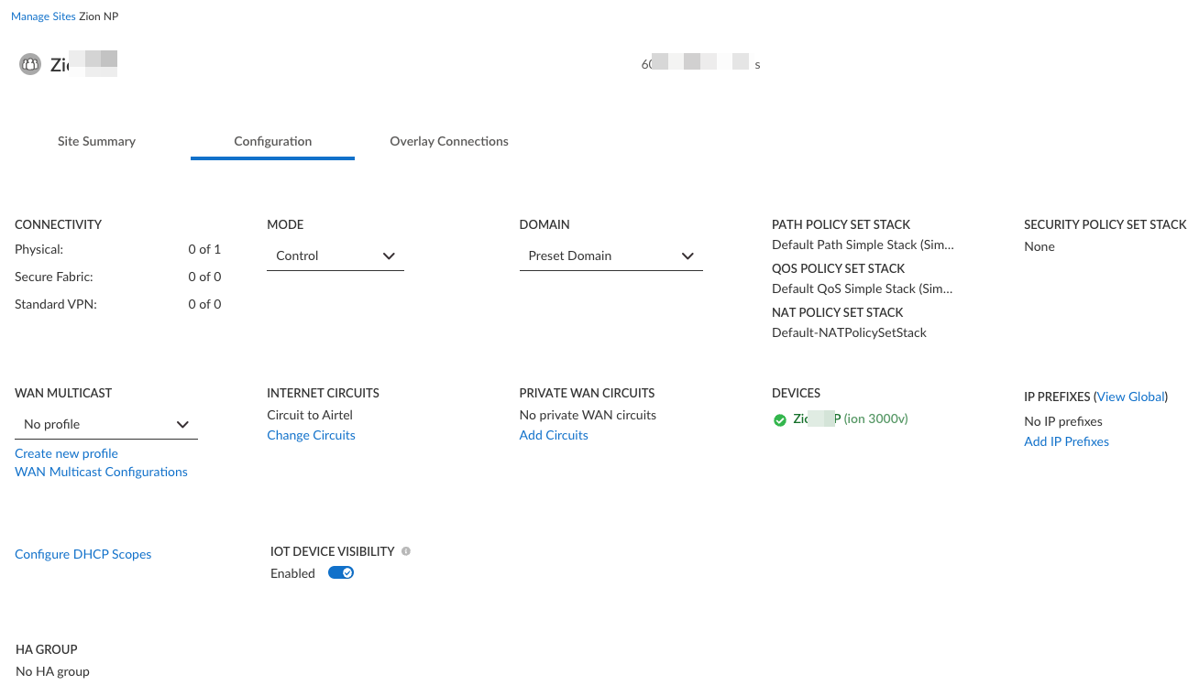
Task: Expand the Preset Domain dropdown
Action: click(610, 256)
